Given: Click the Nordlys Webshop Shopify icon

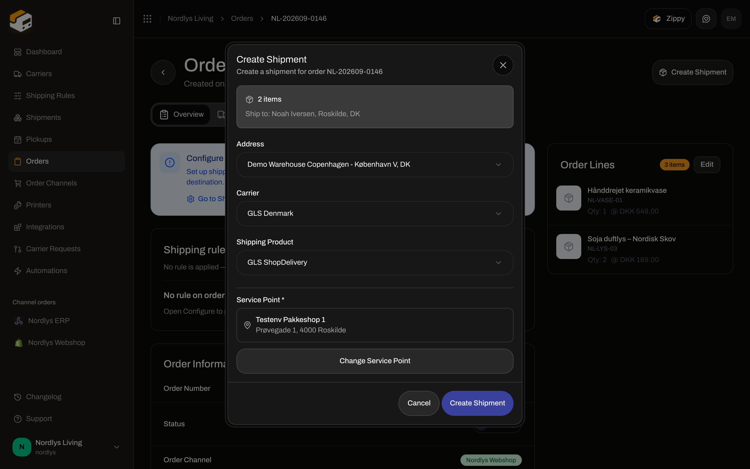Looking at the screenshot, I should (18, 343).
